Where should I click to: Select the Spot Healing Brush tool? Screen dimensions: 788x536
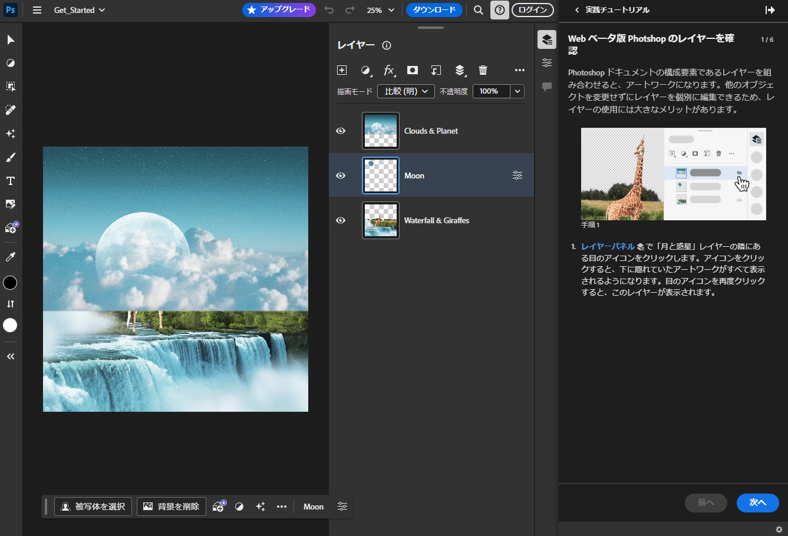point(10,110)
